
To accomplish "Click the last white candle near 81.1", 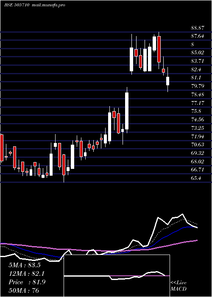I will [167, 81].
